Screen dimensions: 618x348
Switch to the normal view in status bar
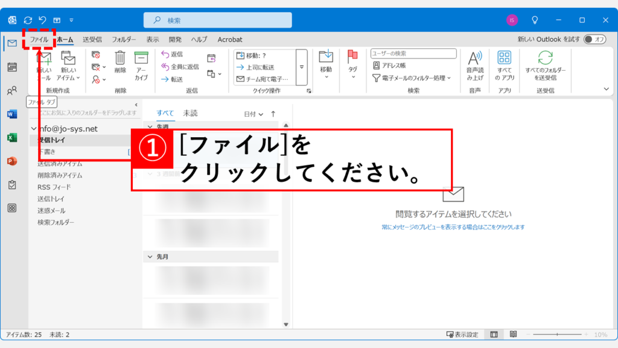click(x=494, y=335)
